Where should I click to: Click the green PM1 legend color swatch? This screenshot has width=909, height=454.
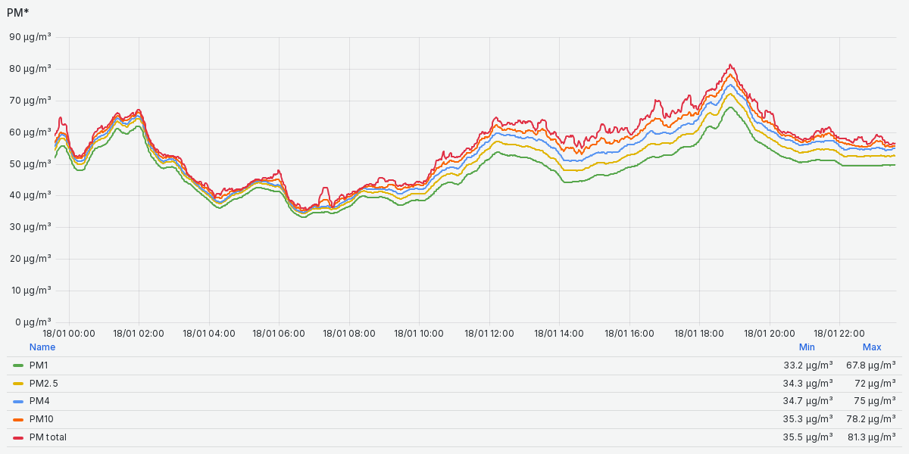pyautogui.click(x=18, y=365)
